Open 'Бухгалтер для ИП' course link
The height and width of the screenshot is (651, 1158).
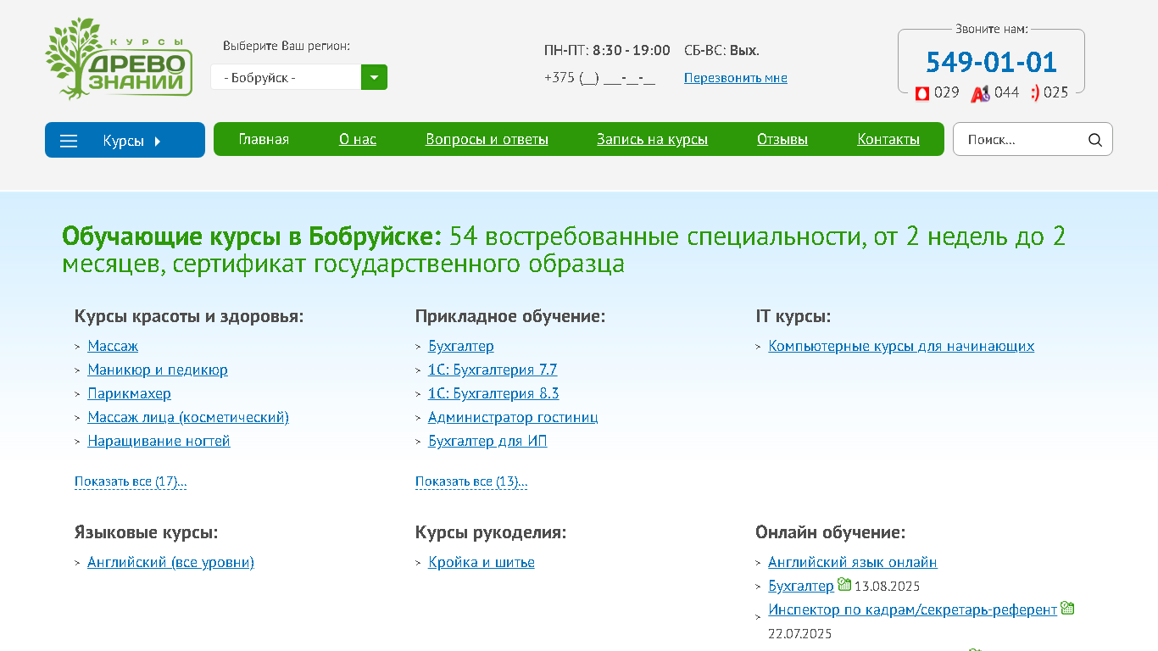(487, 441)
